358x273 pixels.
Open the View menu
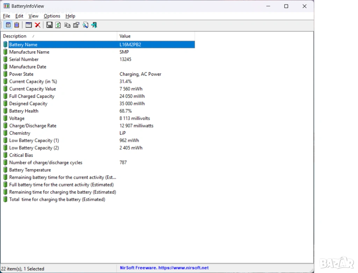(34, 16)
